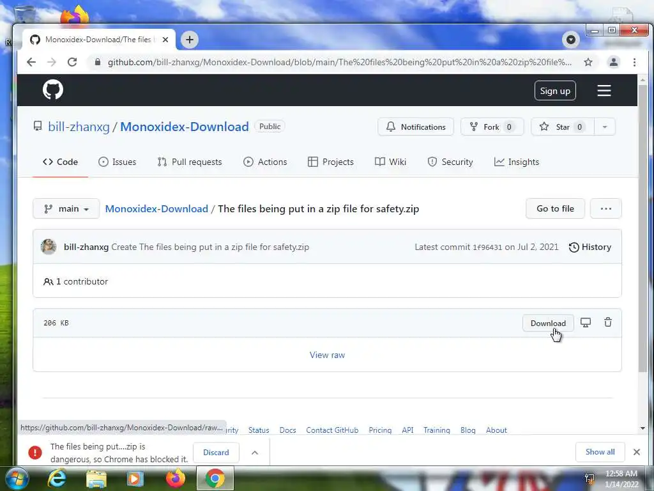654x491 pixels.
Task: Click the Download button for the zip
Action: tap(548, 323)
